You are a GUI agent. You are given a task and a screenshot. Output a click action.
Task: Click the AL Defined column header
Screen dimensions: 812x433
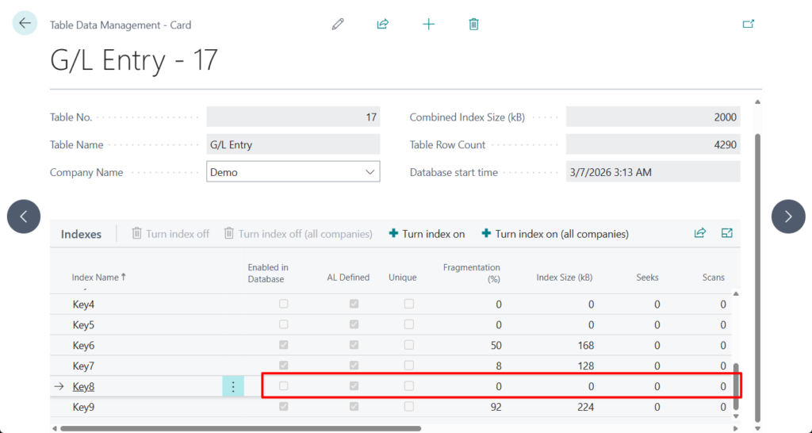348,277
